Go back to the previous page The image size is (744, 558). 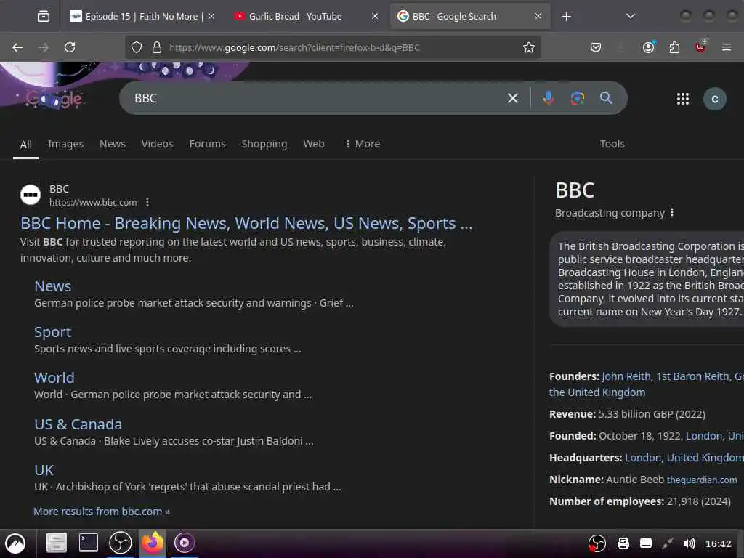point(17,47)
